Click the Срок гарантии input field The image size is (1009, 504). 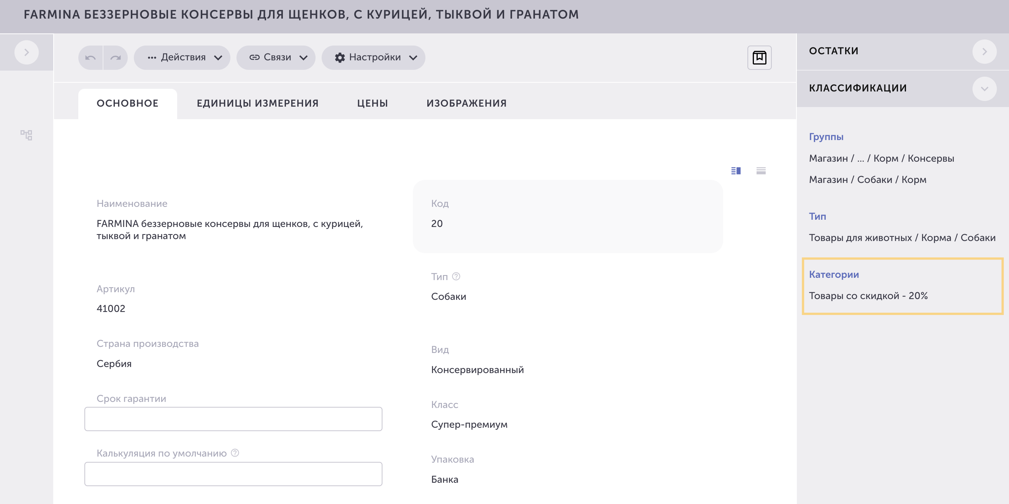(233, 419)
